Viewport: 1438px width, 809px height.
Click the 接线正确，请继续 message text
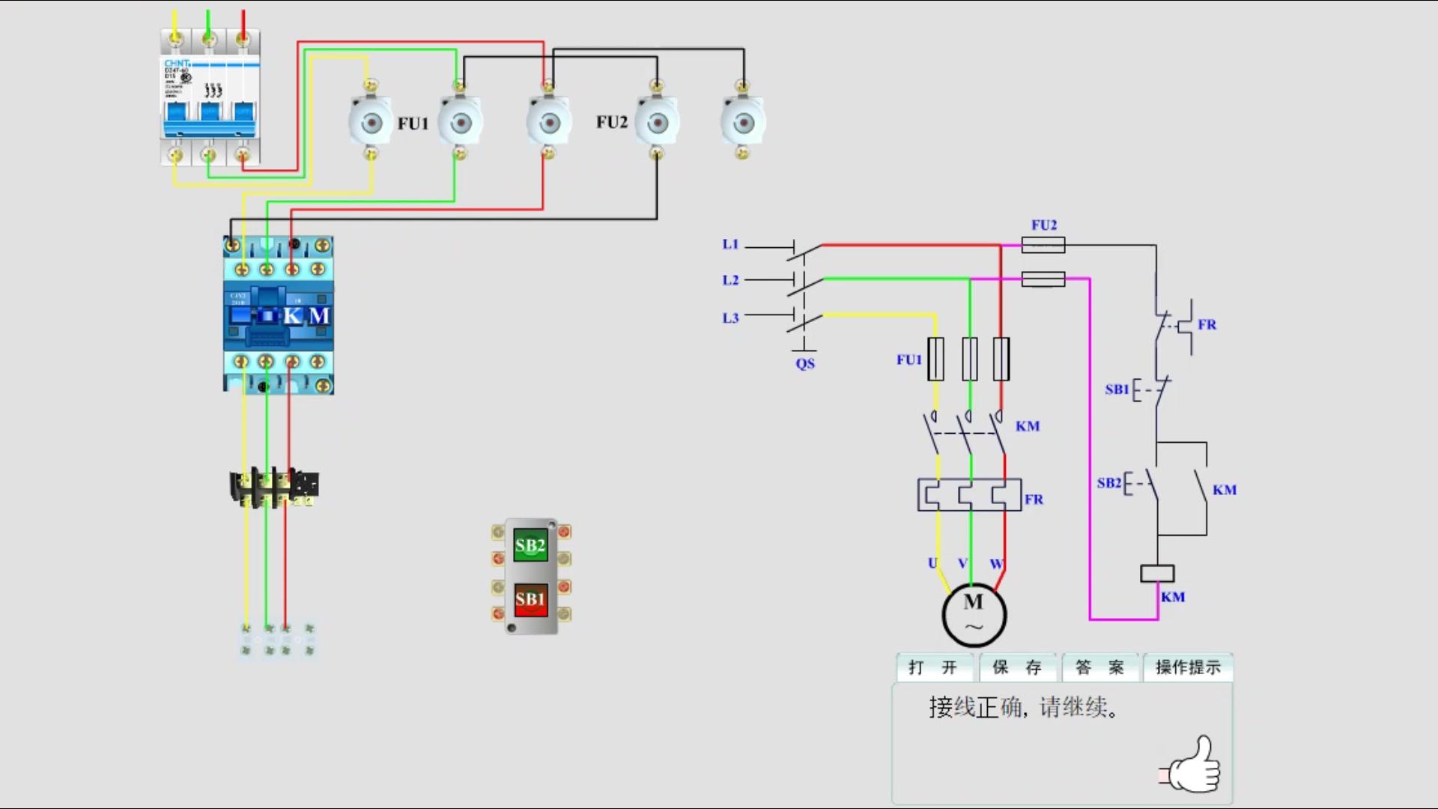tap(1024, 707)
